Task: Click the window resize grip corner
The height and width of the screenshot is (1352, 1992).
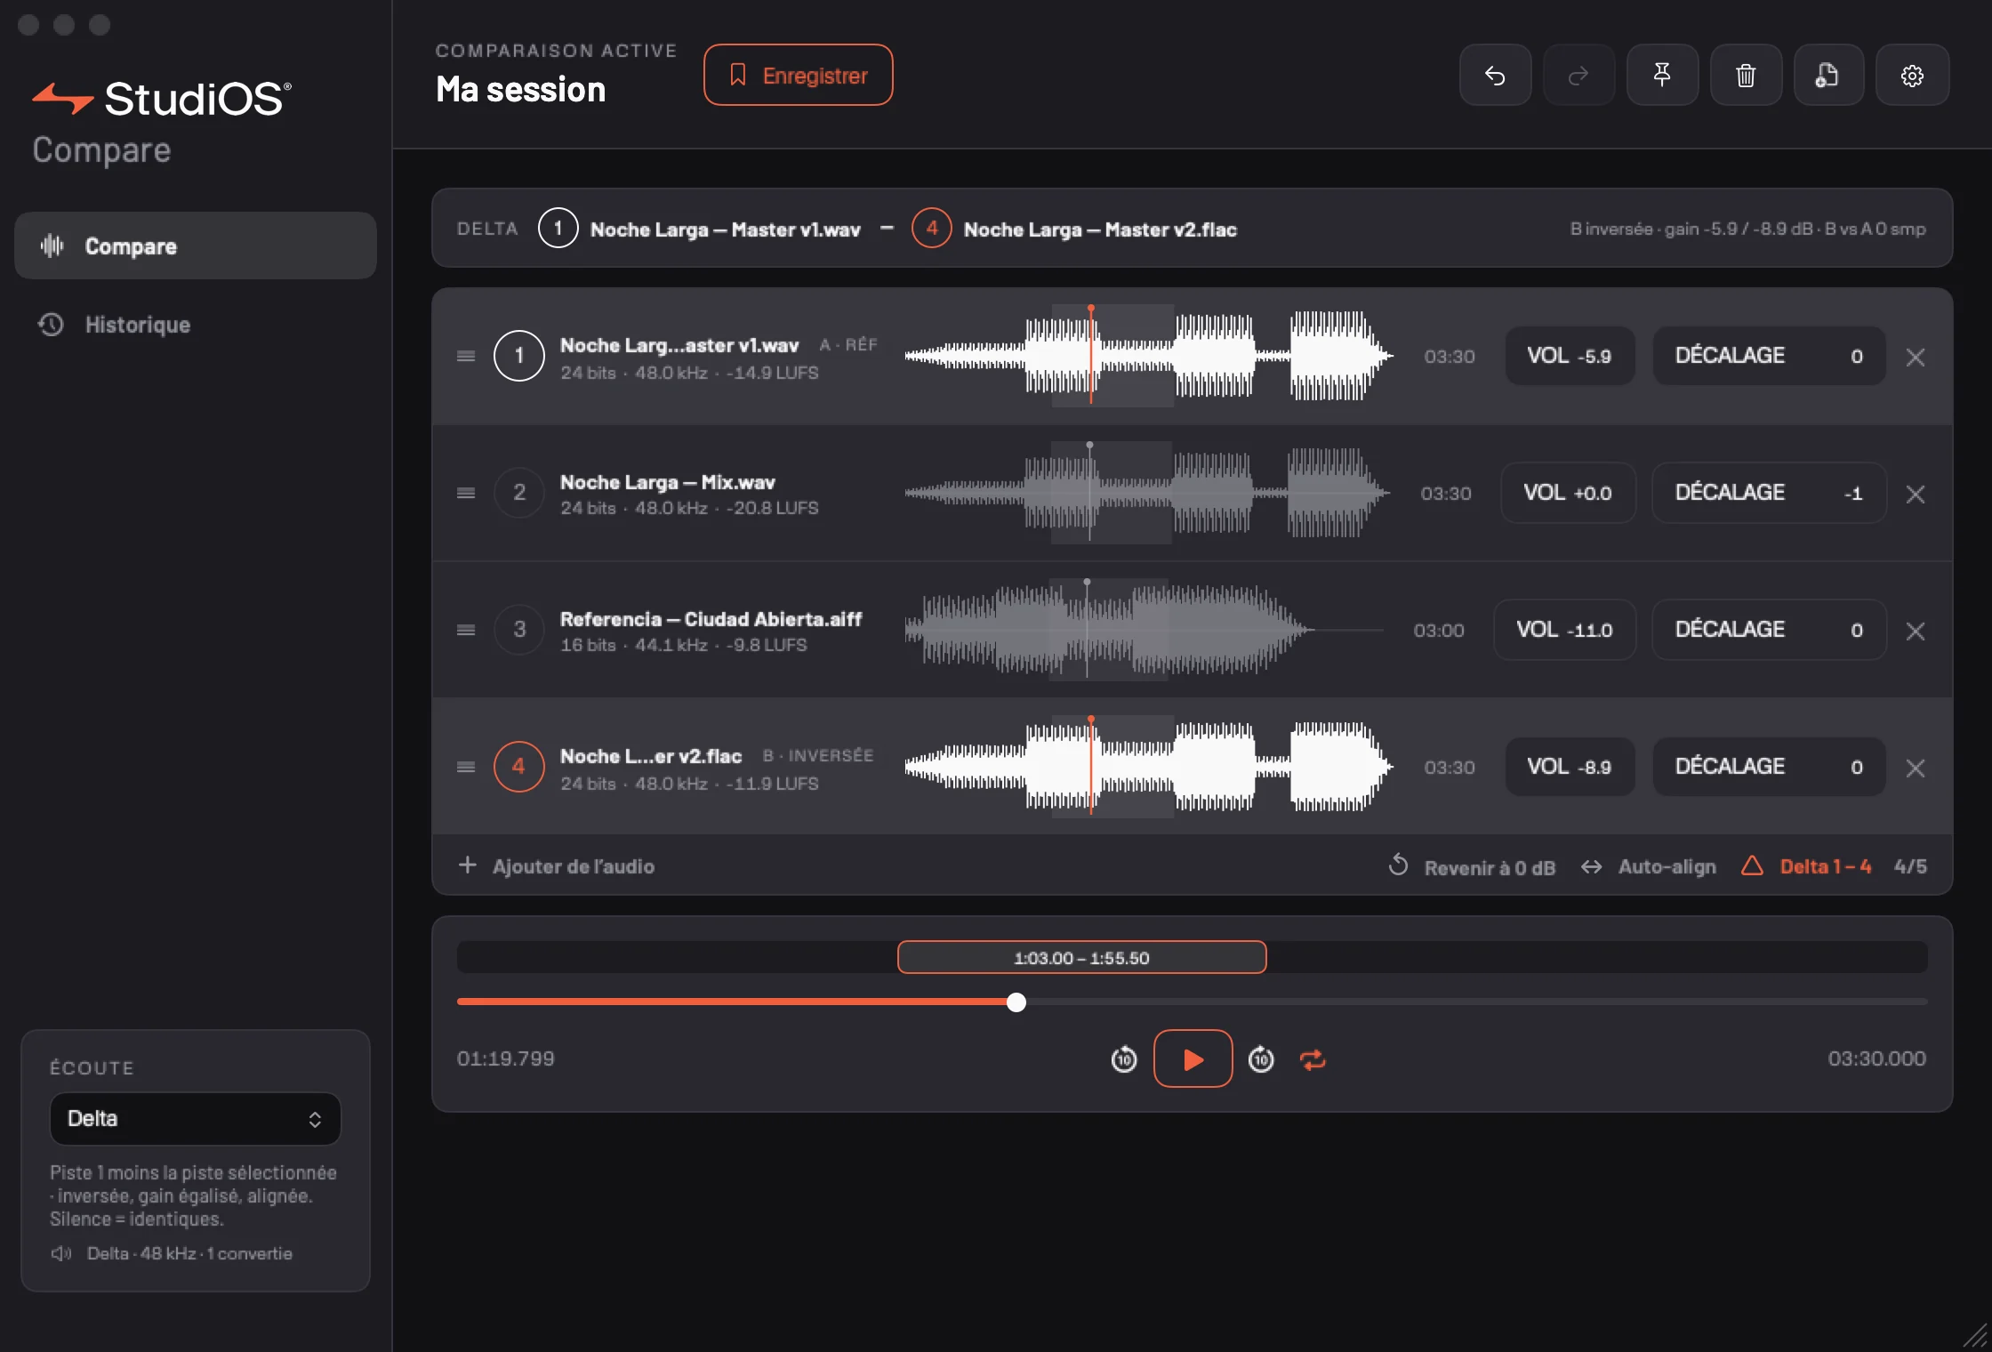Action: click(1974, 1334)
